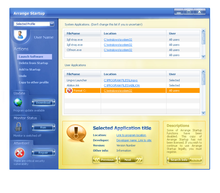The height and width of the screenshot is (193, 220).
Task: Click the Format C: danger icon
Action: coord(69,90)
